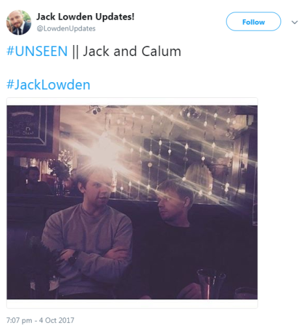
Task: Click the drinking glass in the photo
Action: [211, 284]
